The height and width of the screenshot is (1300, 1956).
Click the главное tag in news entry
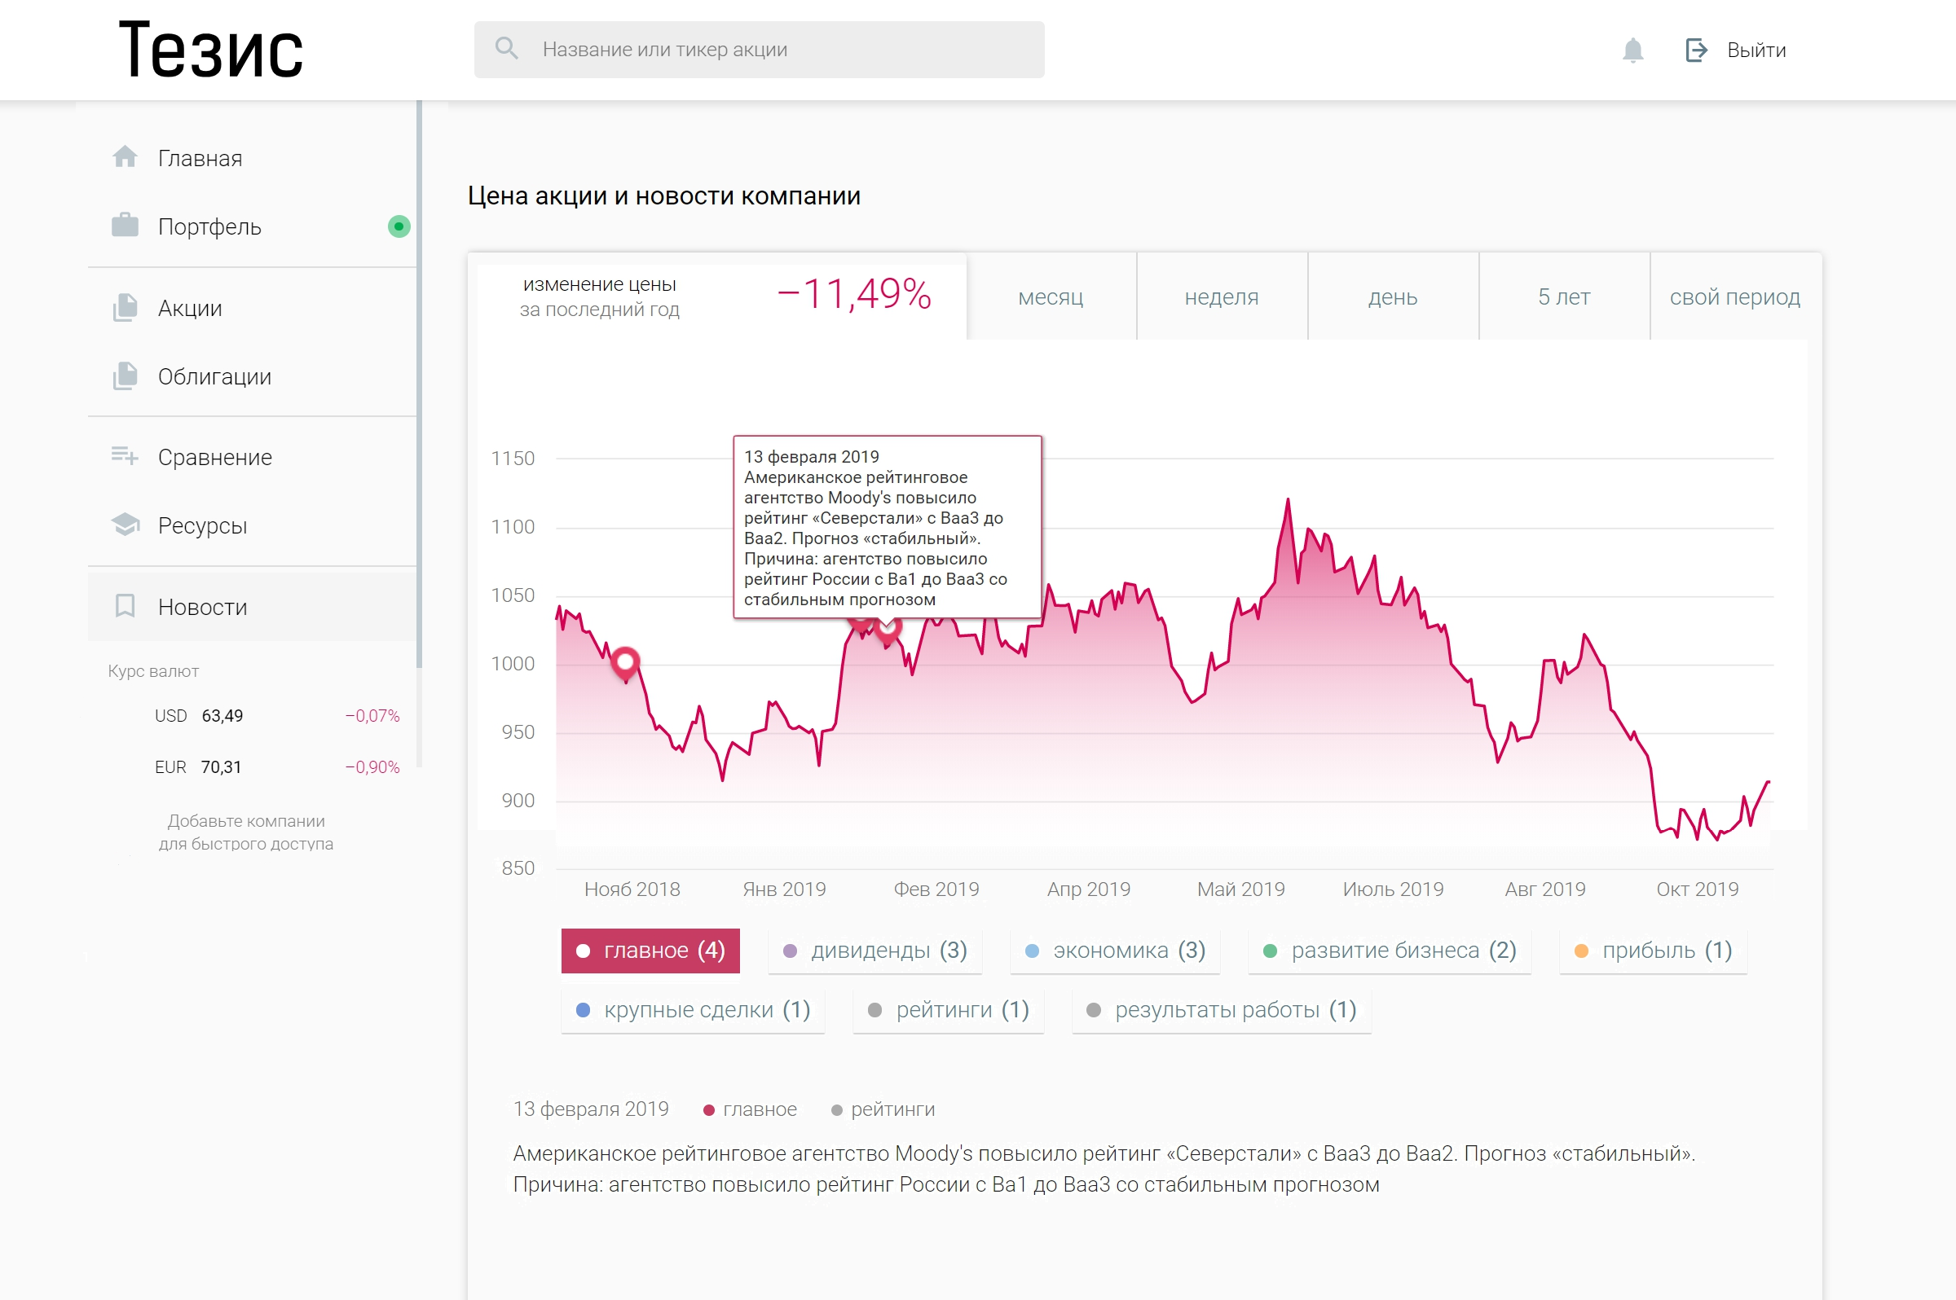750,1109
